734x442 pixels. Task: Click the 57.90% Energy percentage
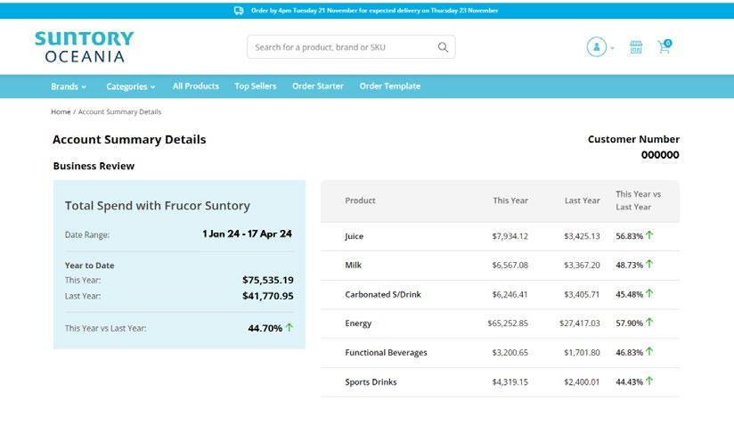click(x=629, y=323)
